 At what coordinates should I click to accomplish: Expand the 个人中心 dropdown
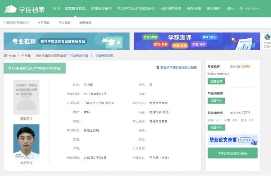pos(250,9)
